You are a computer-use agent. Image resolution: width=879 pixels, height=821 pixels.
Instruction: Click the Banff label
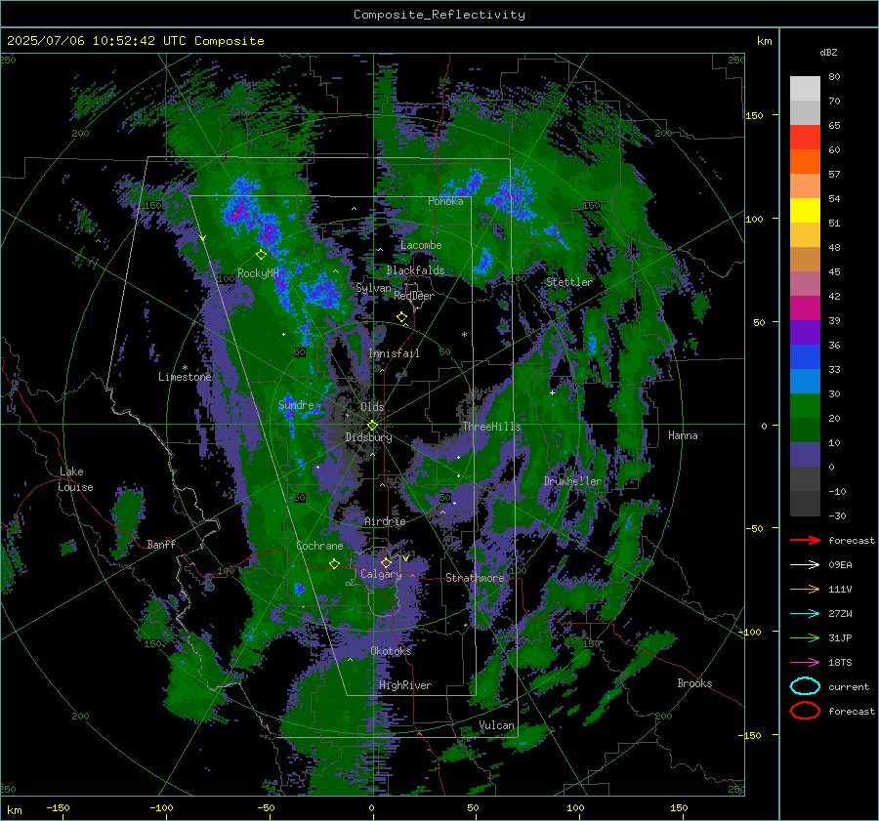pyautogui.click(x=161, y=544)
